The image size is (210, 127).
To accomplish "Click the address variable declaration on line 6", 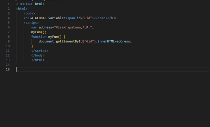I will point(45,27).
